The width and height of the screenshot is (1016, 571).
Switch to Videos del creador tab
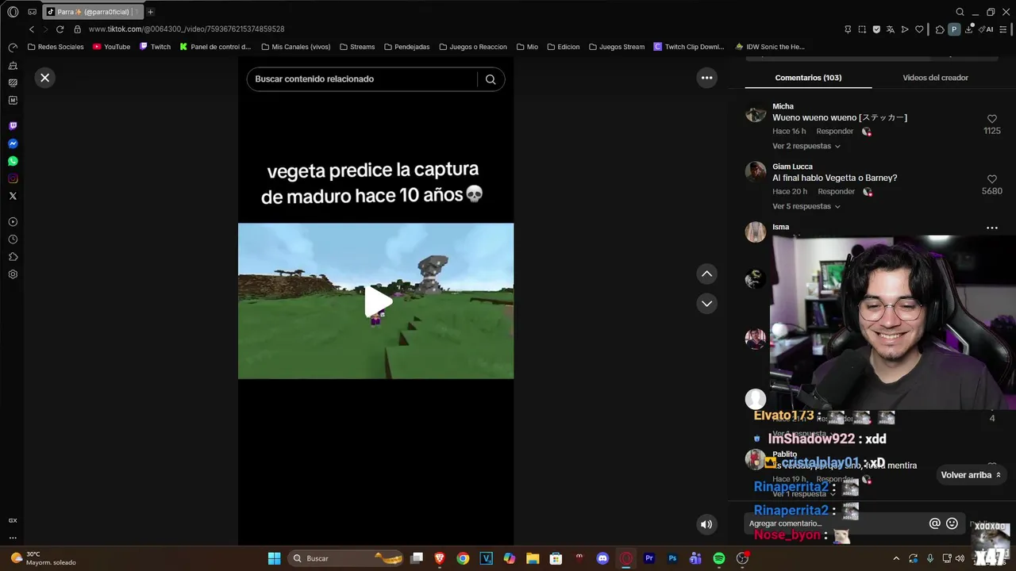point(935,78)
